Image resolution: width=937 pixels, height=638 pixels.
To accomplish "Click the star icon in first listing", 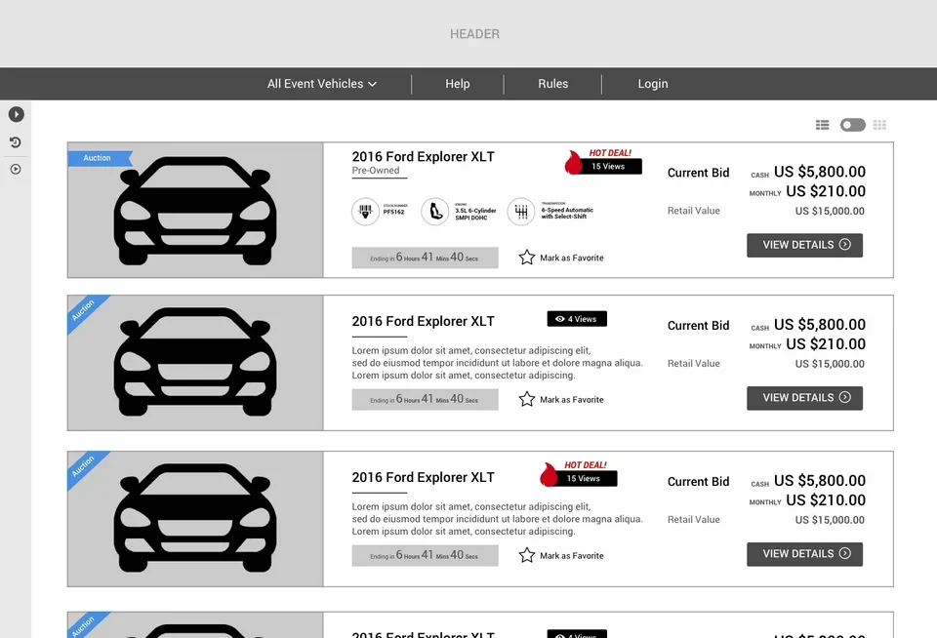I will tap(526, 258).
